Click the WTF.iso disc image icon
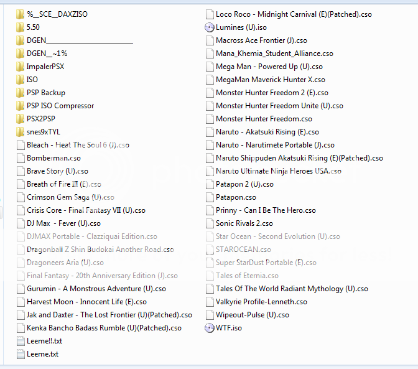 click(210, 328)
